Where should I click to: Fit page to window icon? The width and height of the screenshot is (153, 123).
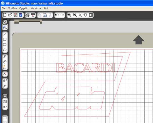pos(91,15)
